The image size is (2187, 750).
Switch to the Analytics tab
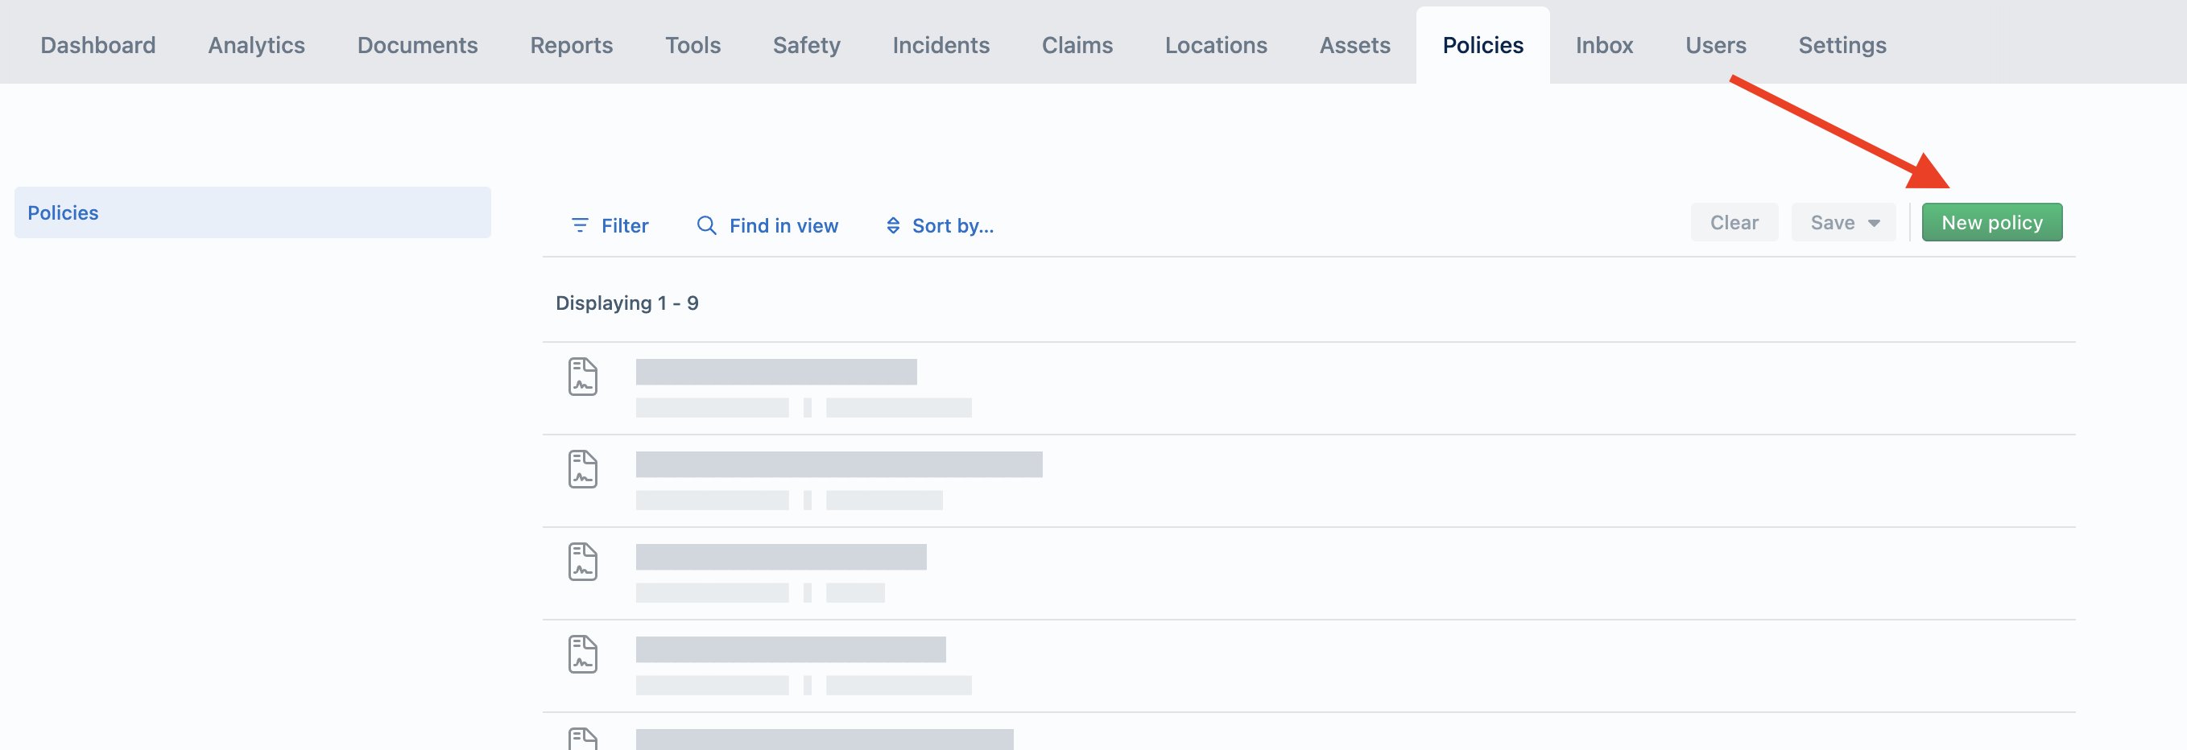[256, 45]
